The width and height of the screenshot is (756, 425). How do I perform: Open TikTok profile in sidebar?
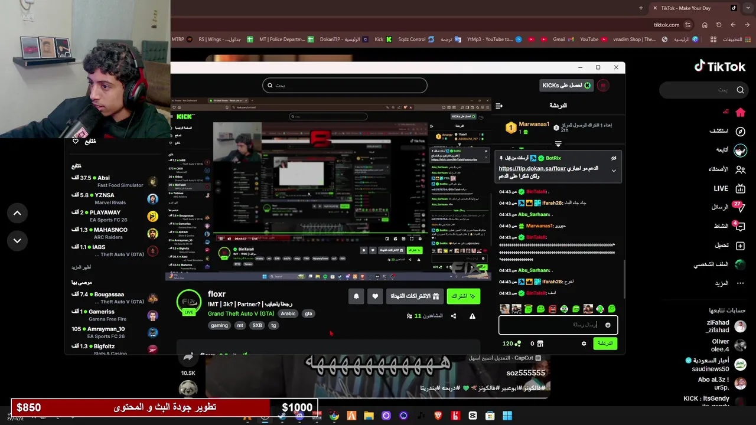tap(740, 264)
